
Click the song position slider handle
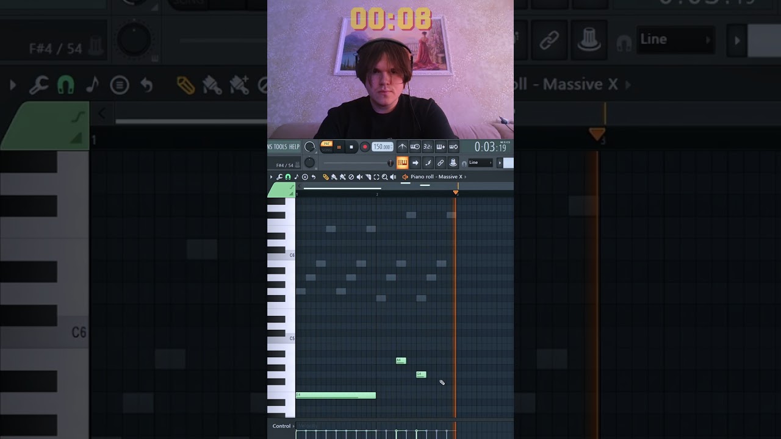390,163
